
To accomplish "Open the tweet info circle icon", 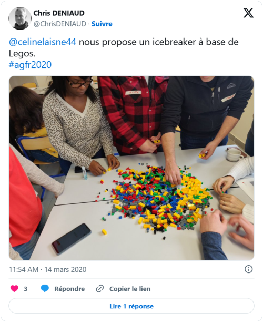I will pos(248,269).
